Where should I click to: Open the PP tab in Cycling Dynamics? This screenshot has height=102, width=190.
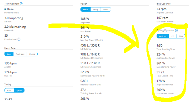point(173,36)
